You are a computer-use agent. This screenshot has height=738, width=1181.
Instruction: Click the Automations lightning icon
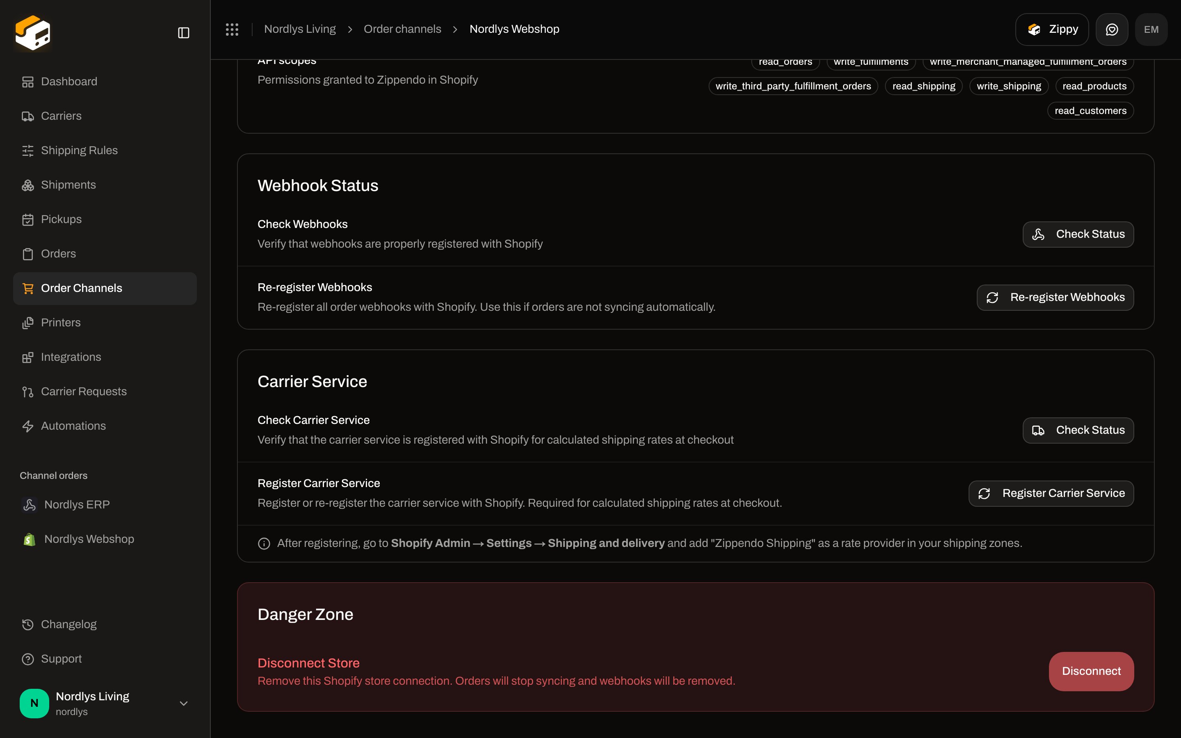[28, 426]
